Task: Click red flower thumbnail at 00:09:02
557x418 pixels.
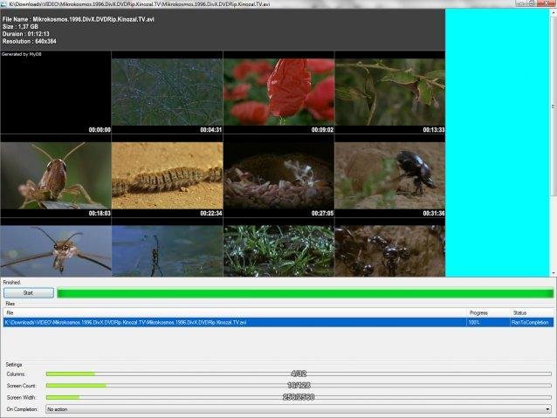Action: tap(278, 93)
